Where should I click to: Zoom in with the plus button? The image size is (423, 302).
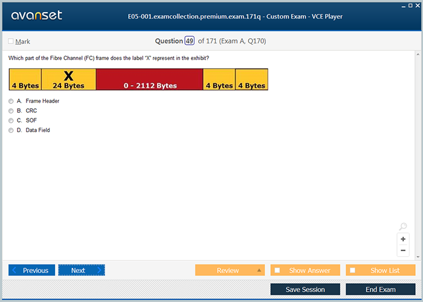click(x=403, y=239)
